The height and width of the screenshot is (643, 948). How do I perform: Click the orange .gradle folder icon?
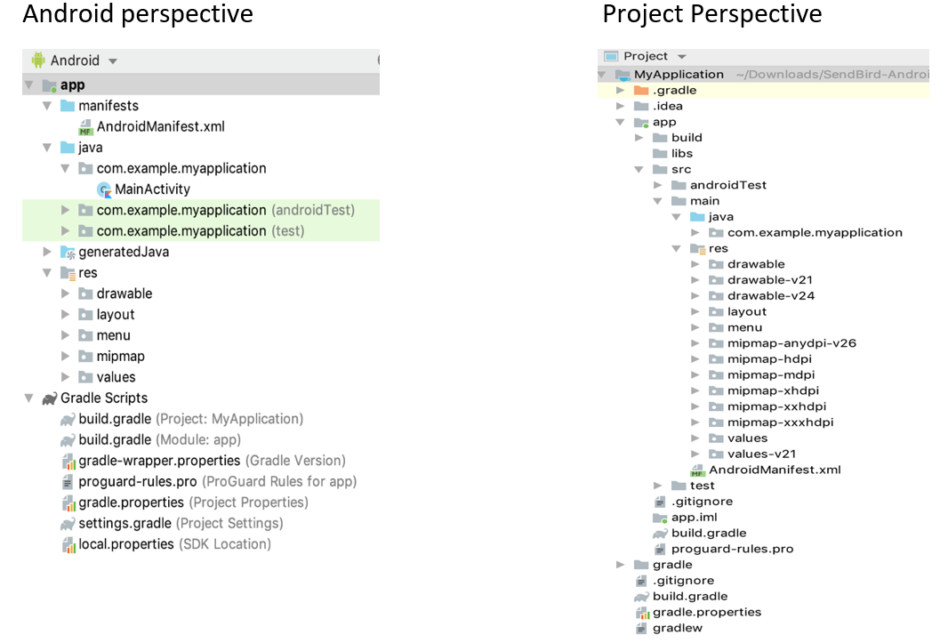point(641,91)
